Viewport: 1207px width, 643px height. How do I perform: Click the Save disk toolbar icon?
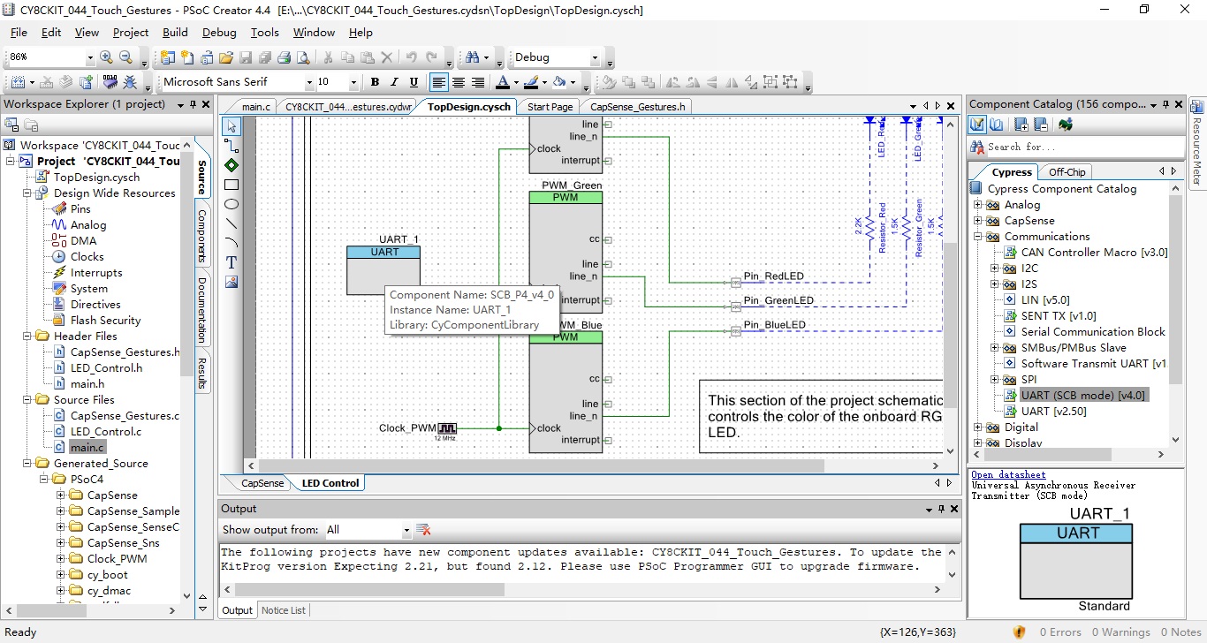click(x=245, y=57)
